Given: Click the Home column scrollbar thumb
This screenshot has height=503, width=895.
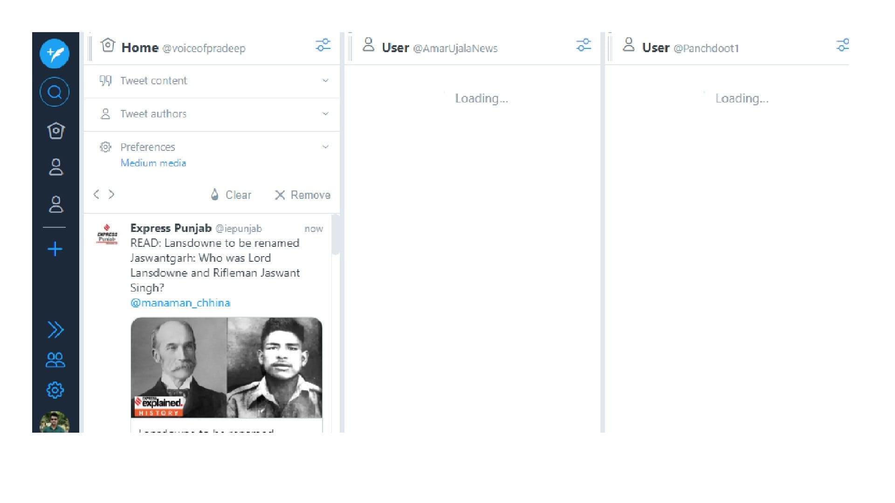Looking at the screenshot, I should pos(336,235).
